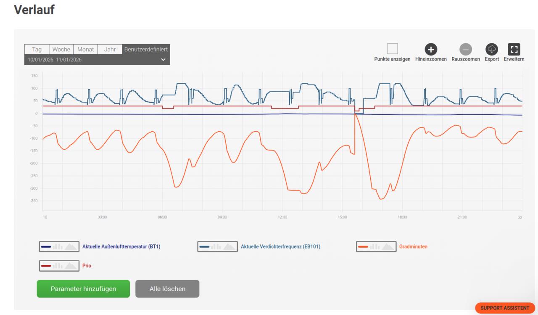Open the Support Assistent chat button
538x315 pixels.
point(505,308)
